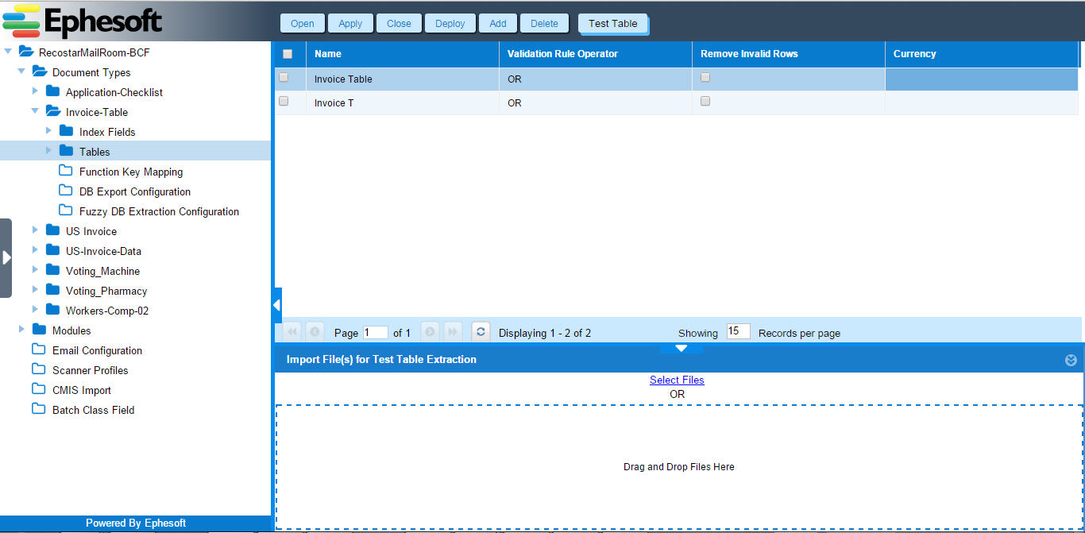Click the DB Export Configuration folder icon

[66, 191]
